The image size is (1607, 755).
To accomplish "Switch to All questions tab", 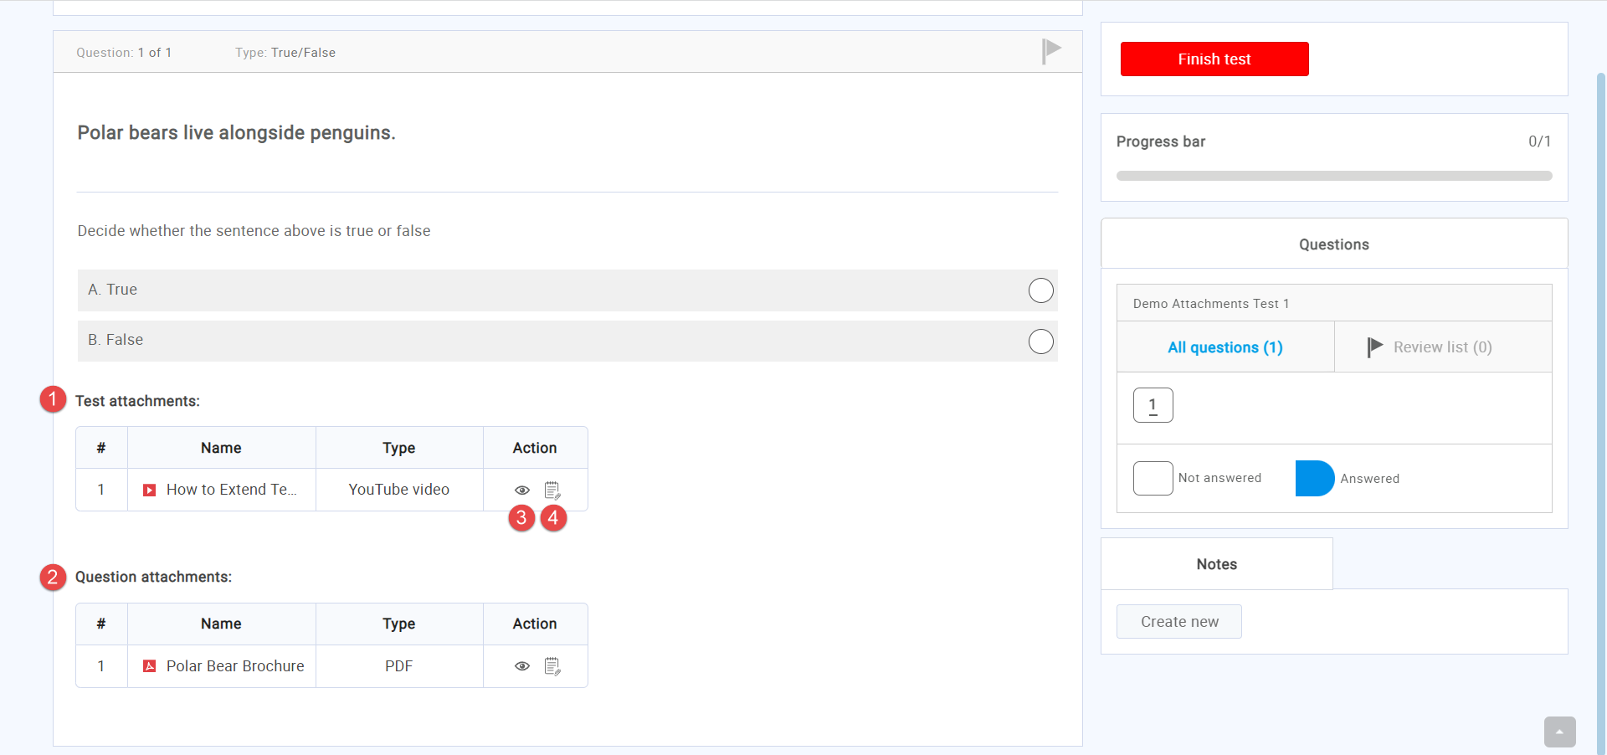I will click(1225, 347).
